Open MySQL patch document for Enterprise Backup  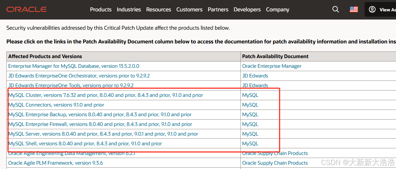[250, 115]
